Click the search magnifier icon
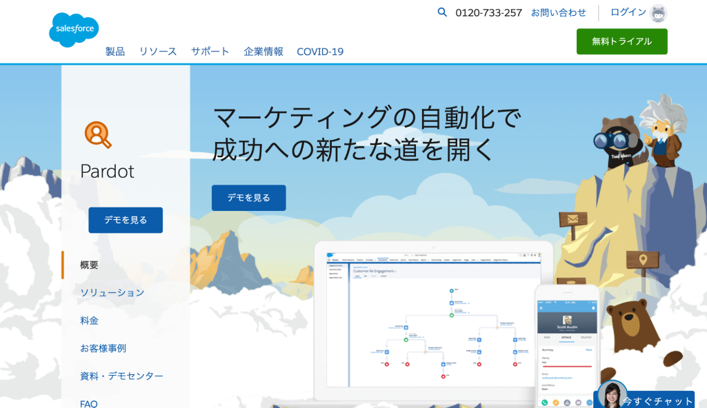The width and height of the screenshot is (707, 408). click(442, 12)
